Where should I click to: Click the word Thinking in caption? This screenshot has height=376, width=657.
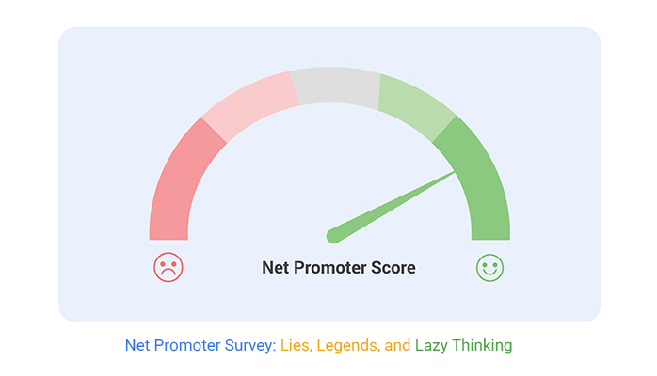pos(482,346)
